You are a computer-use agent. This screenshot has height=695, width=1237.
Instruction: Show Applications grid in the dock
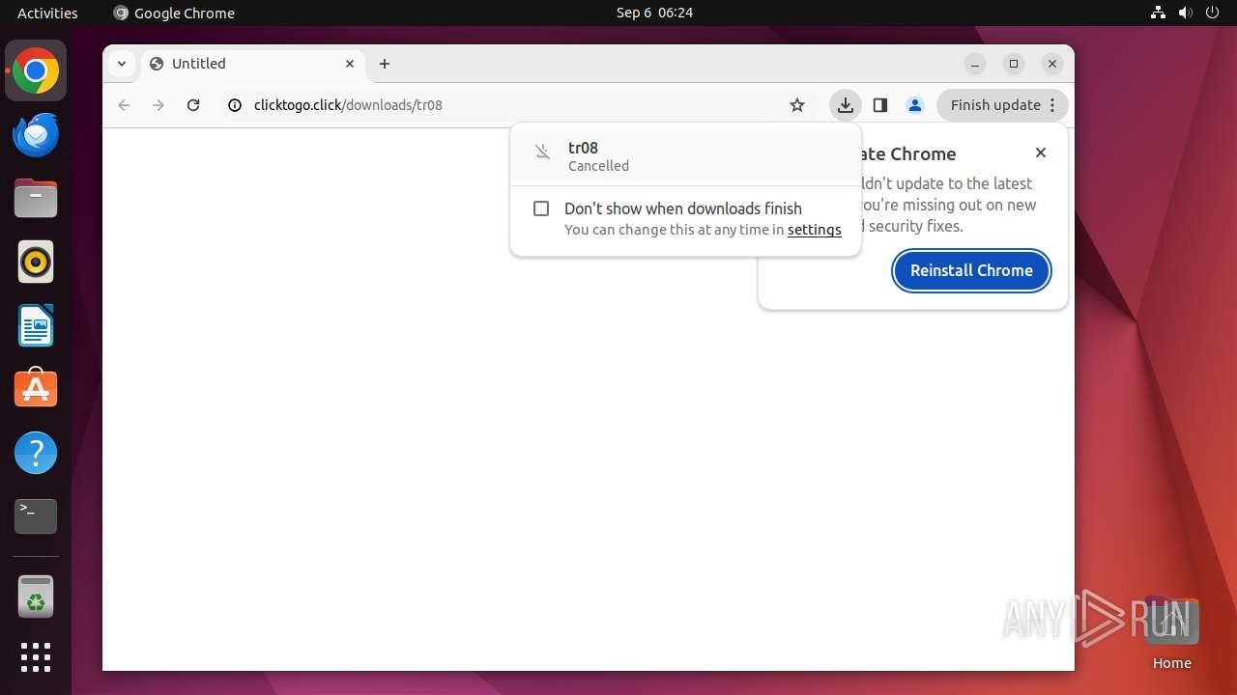pyautogui.click(x=36, y=657)
